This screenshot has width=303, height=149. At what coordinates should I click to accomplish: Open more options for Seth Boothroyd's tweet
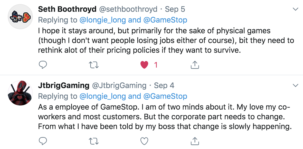[296, 9]
